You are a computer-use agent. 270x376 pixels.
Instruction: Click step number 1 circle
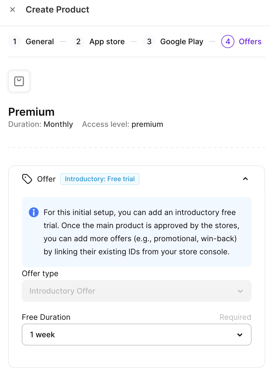pos(15,41)
